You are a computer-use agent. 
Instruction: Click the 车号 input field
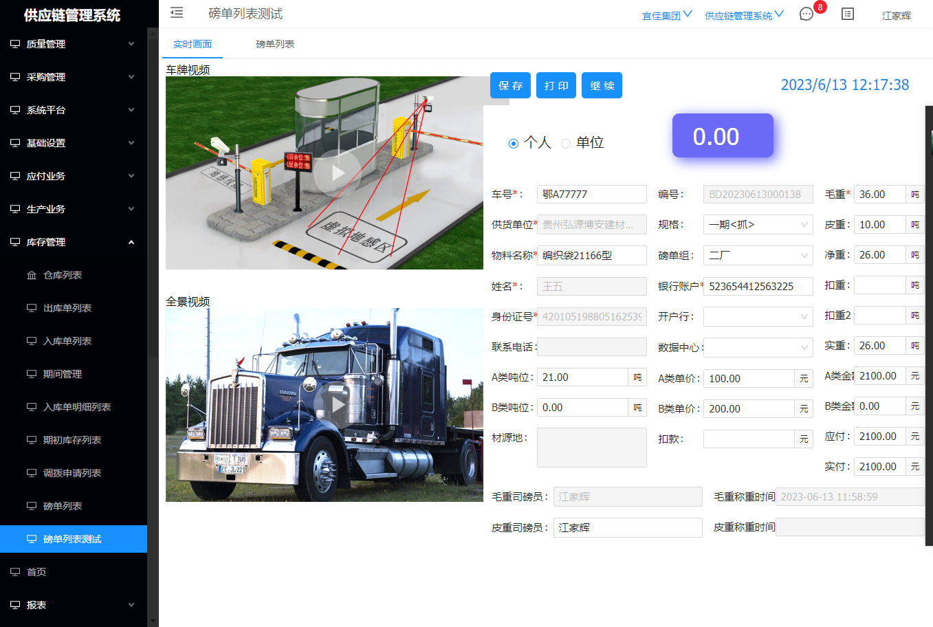(x=591, y=195)
